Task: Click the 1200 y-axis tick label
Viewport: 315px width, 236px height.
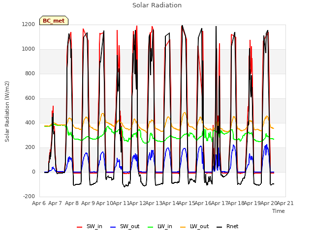Action: coord(29,25)
